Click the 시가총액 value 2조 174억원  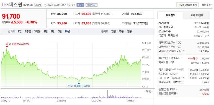(x=202, y=23)
